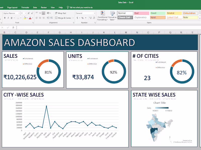
Task: Switch to the Formulas ribbon tab
Action: 26,7
